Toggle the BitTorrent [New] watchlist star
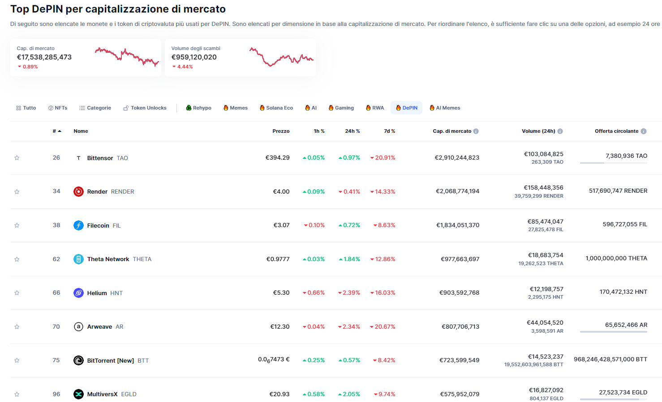 pyautogui.click(x=17, y=360)
